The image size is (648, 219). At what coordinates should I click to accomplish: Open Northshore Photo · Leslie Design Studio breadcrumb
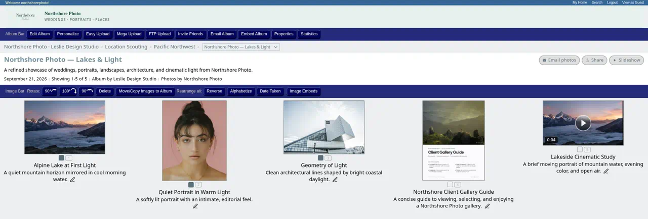coord(51,47)
